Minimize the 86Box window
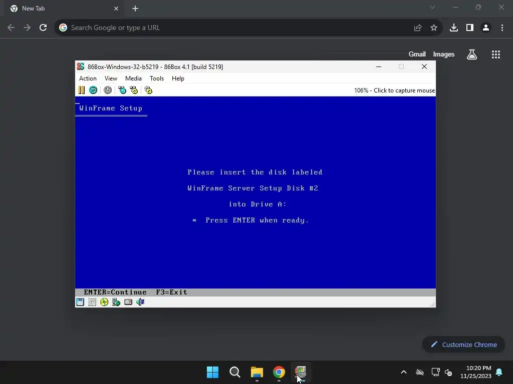Viewport: 513px width, 384px height. [x=379, y=66]
